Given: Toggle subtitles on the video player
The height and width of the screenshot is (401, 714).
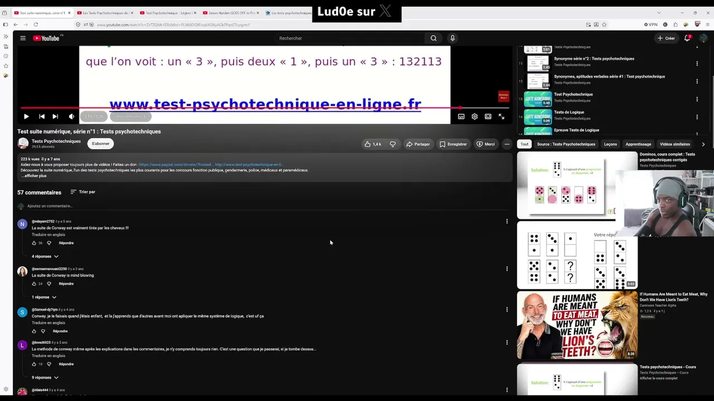Looking at the screenshot, I should point(461,116).
